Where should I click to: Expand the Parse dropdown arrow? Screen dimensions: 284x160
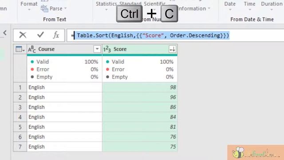click(66, 8)
